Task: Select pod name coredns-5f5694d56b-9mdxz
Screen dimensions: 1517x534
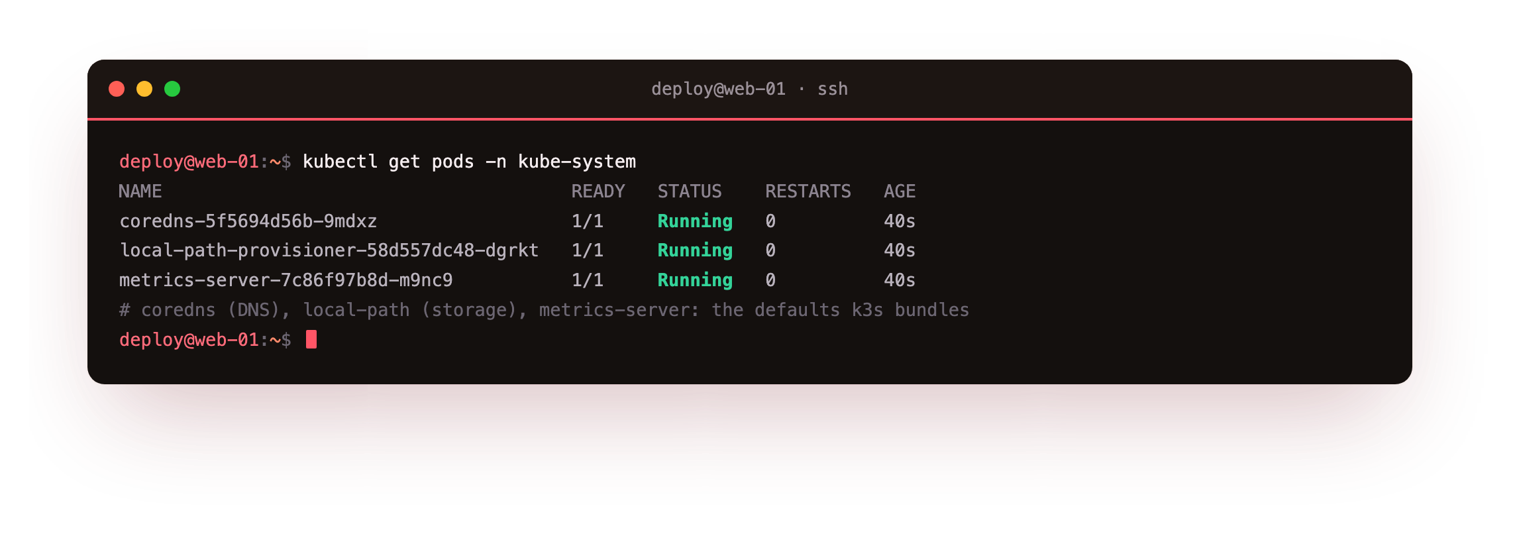Action: (248, 221)
